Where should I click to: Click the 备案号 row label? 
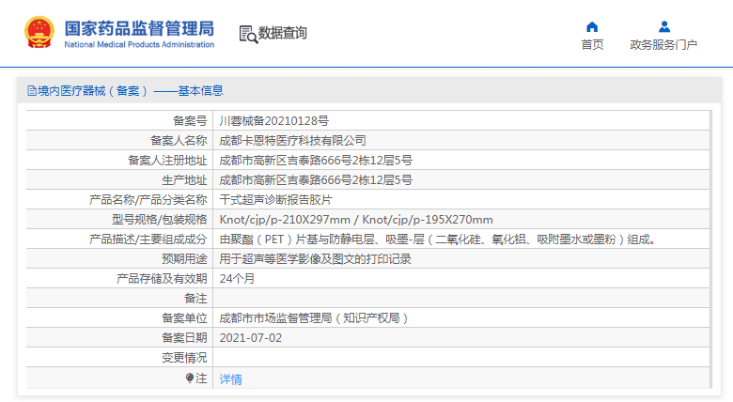pyautogui.click(x=190, y=121)
